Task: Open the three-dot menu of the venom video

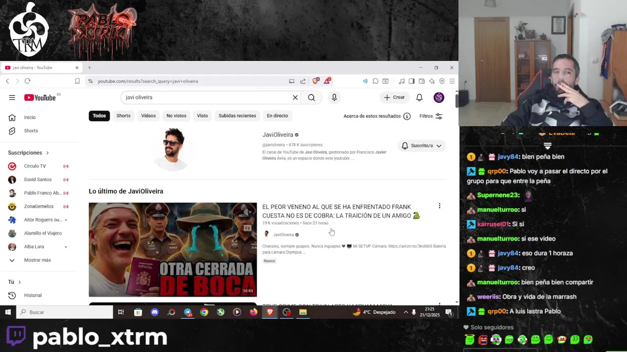Action: (439, 206)
